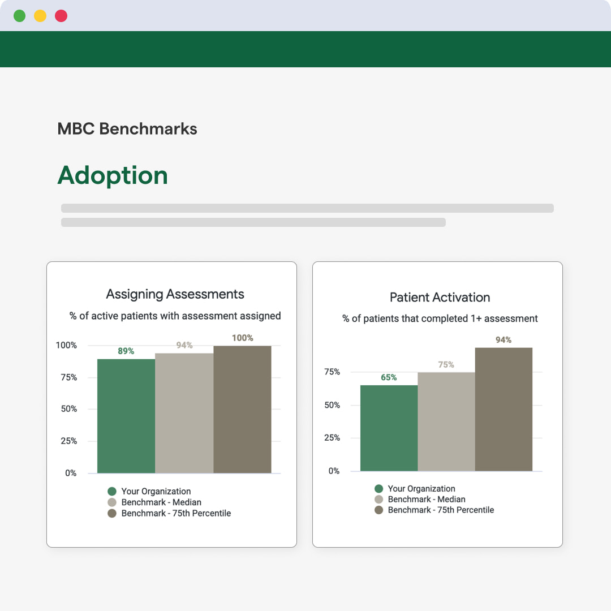
Task: Click Your Organization legend dot in Assigning Assessments
Action: 112,492
